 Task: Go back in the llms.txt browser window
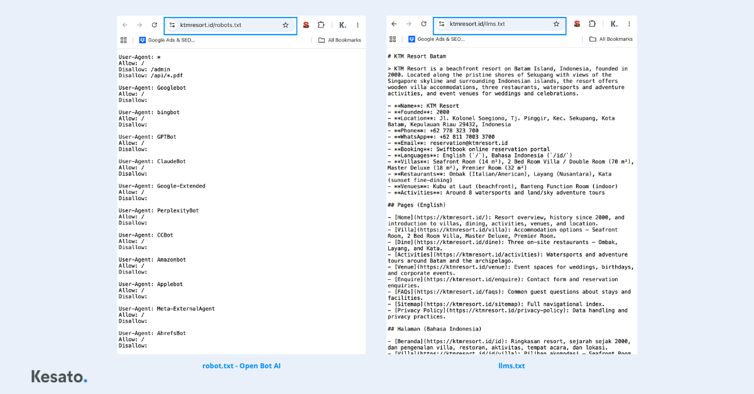click(x=394, y=24)
